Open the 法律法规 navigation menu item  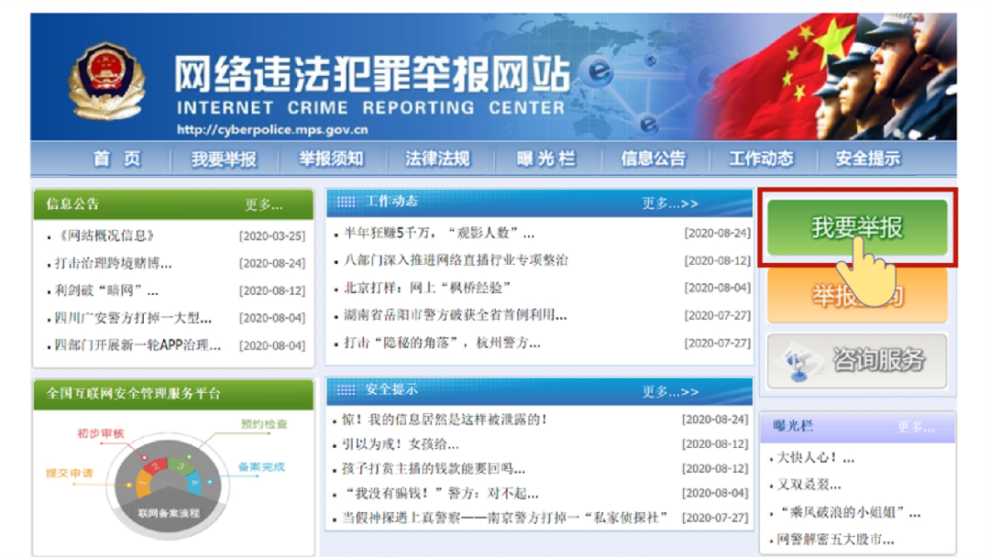(437, 158)
